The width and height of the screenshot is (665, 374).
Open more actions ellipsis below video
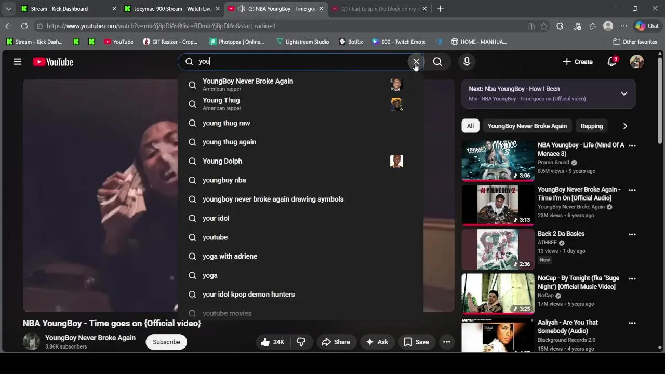(446, 342)
